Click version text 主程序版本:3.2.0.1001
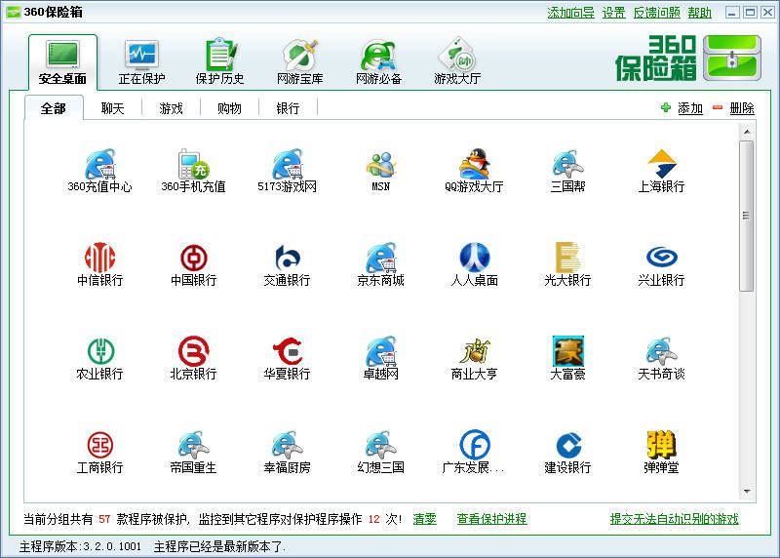 pyautogui.click(x=80, y=546)
